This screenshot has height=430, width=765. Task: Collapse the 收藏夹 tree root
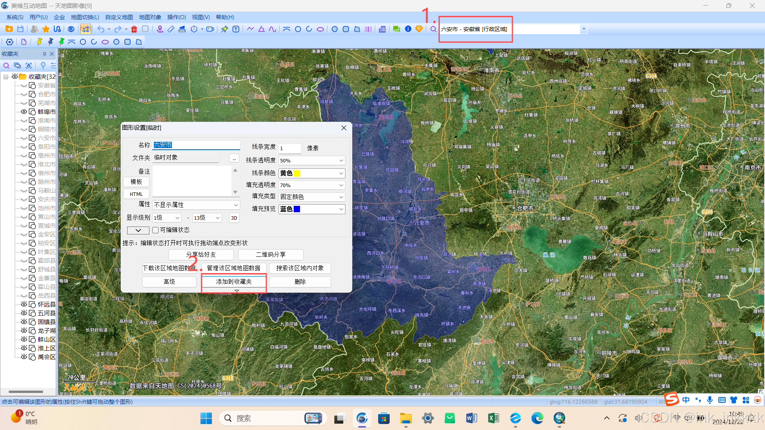[6, 77]
